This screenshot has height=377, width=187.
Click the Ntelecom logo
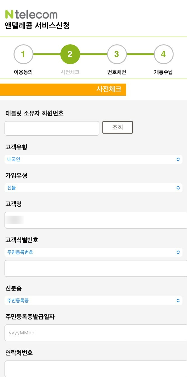tap(31, 14)
